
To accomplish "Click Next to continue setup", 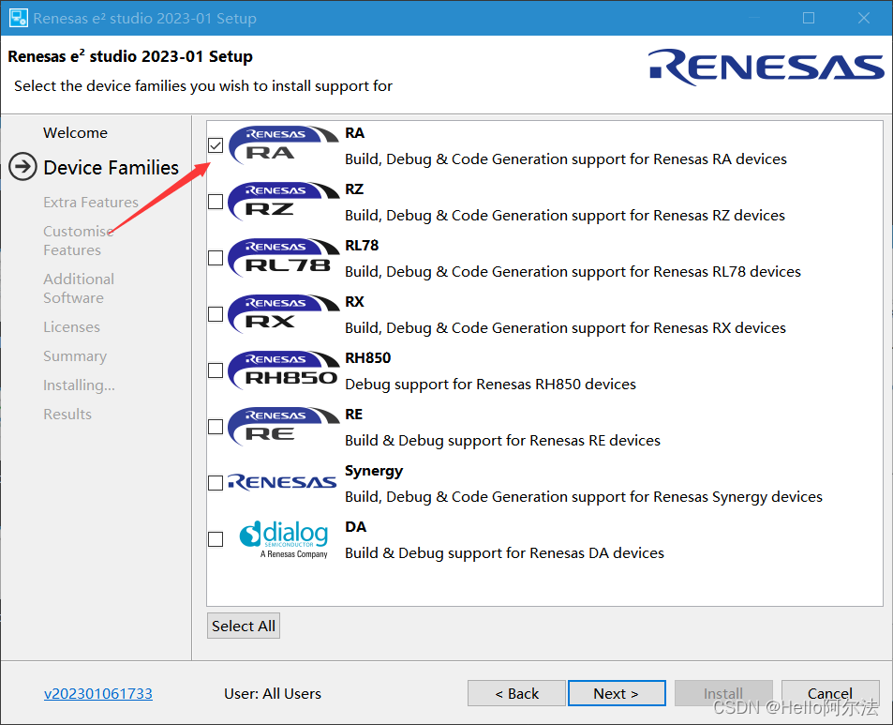I will [x=616, y=694].
